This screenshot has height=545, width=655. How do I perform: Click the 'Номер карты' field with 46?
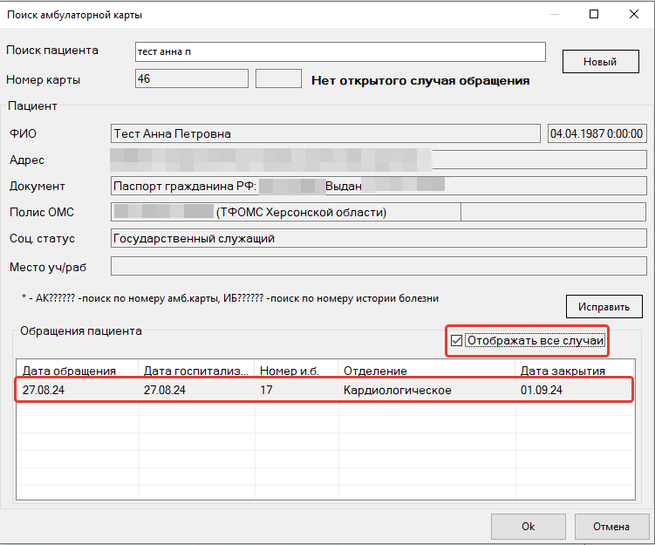[191, 79]
